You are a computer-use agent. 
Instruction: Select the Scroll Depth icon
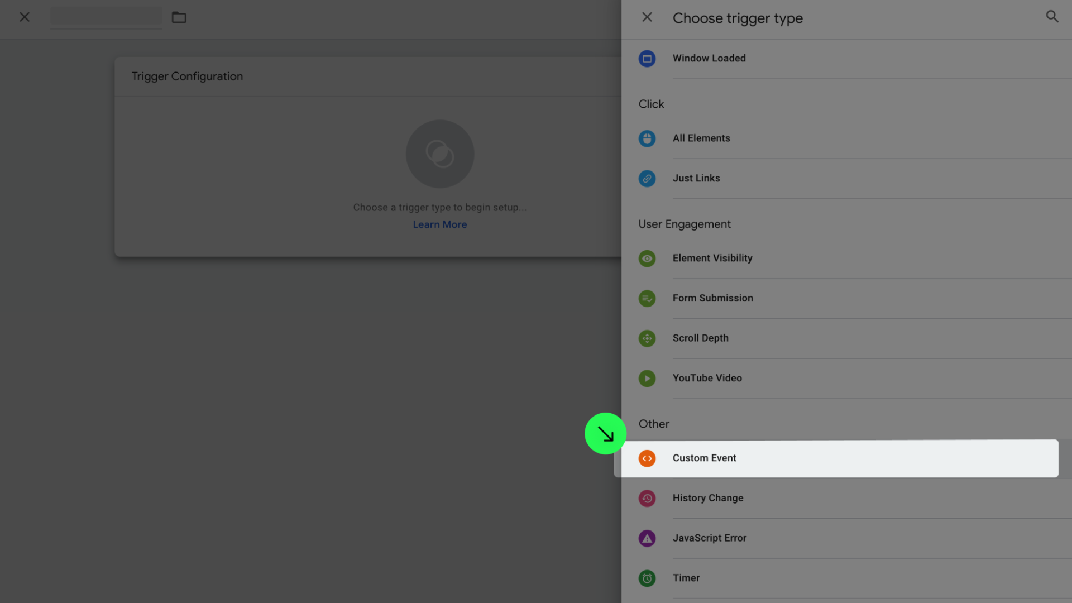pos(647,338)
